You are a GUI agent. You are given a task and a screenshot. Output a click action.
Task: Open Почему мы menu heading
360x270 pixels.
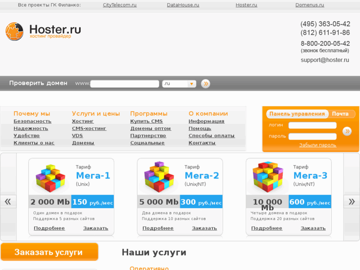click(32, 113)
